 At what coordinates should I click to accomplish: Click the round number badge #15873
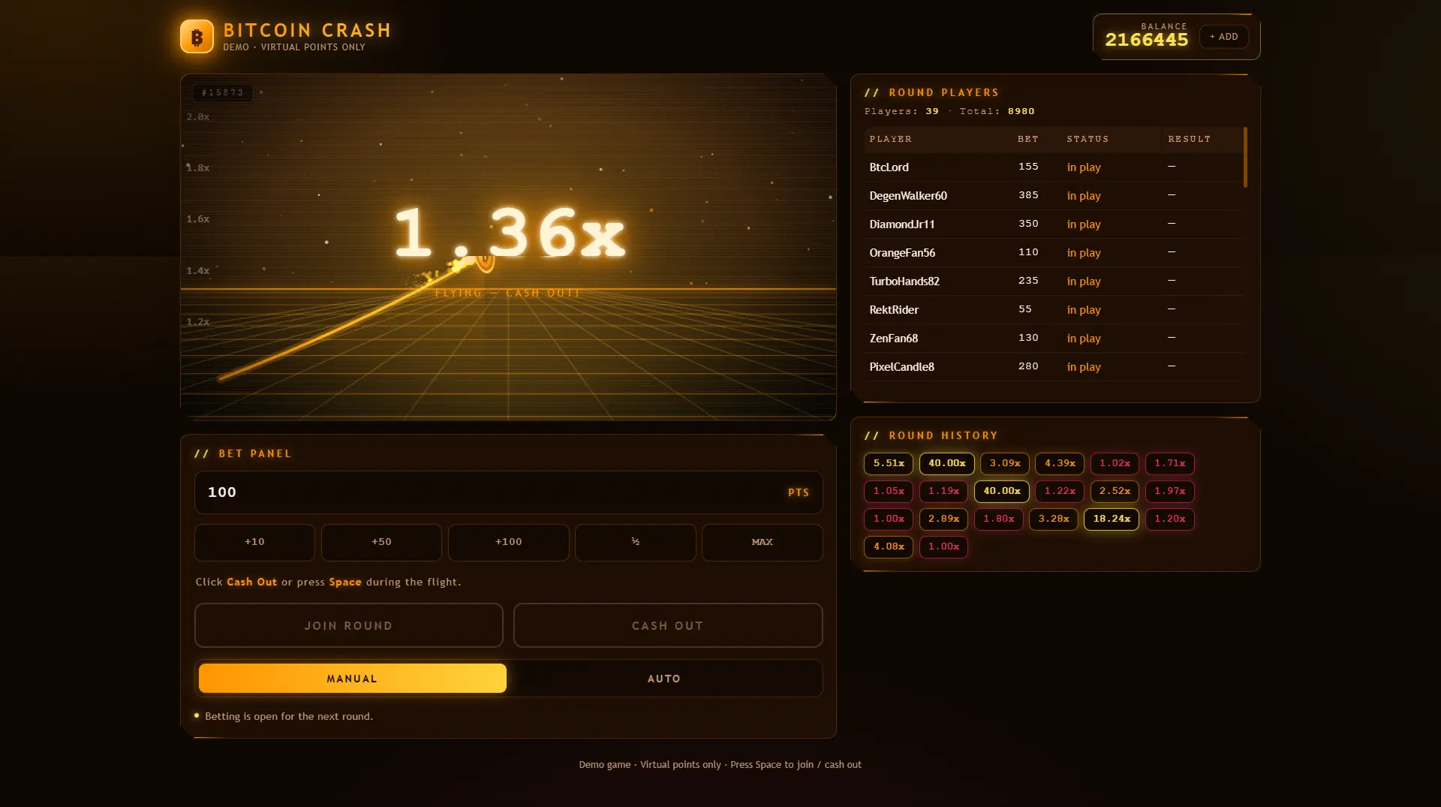pyautogui.click(x=223, y=92)
